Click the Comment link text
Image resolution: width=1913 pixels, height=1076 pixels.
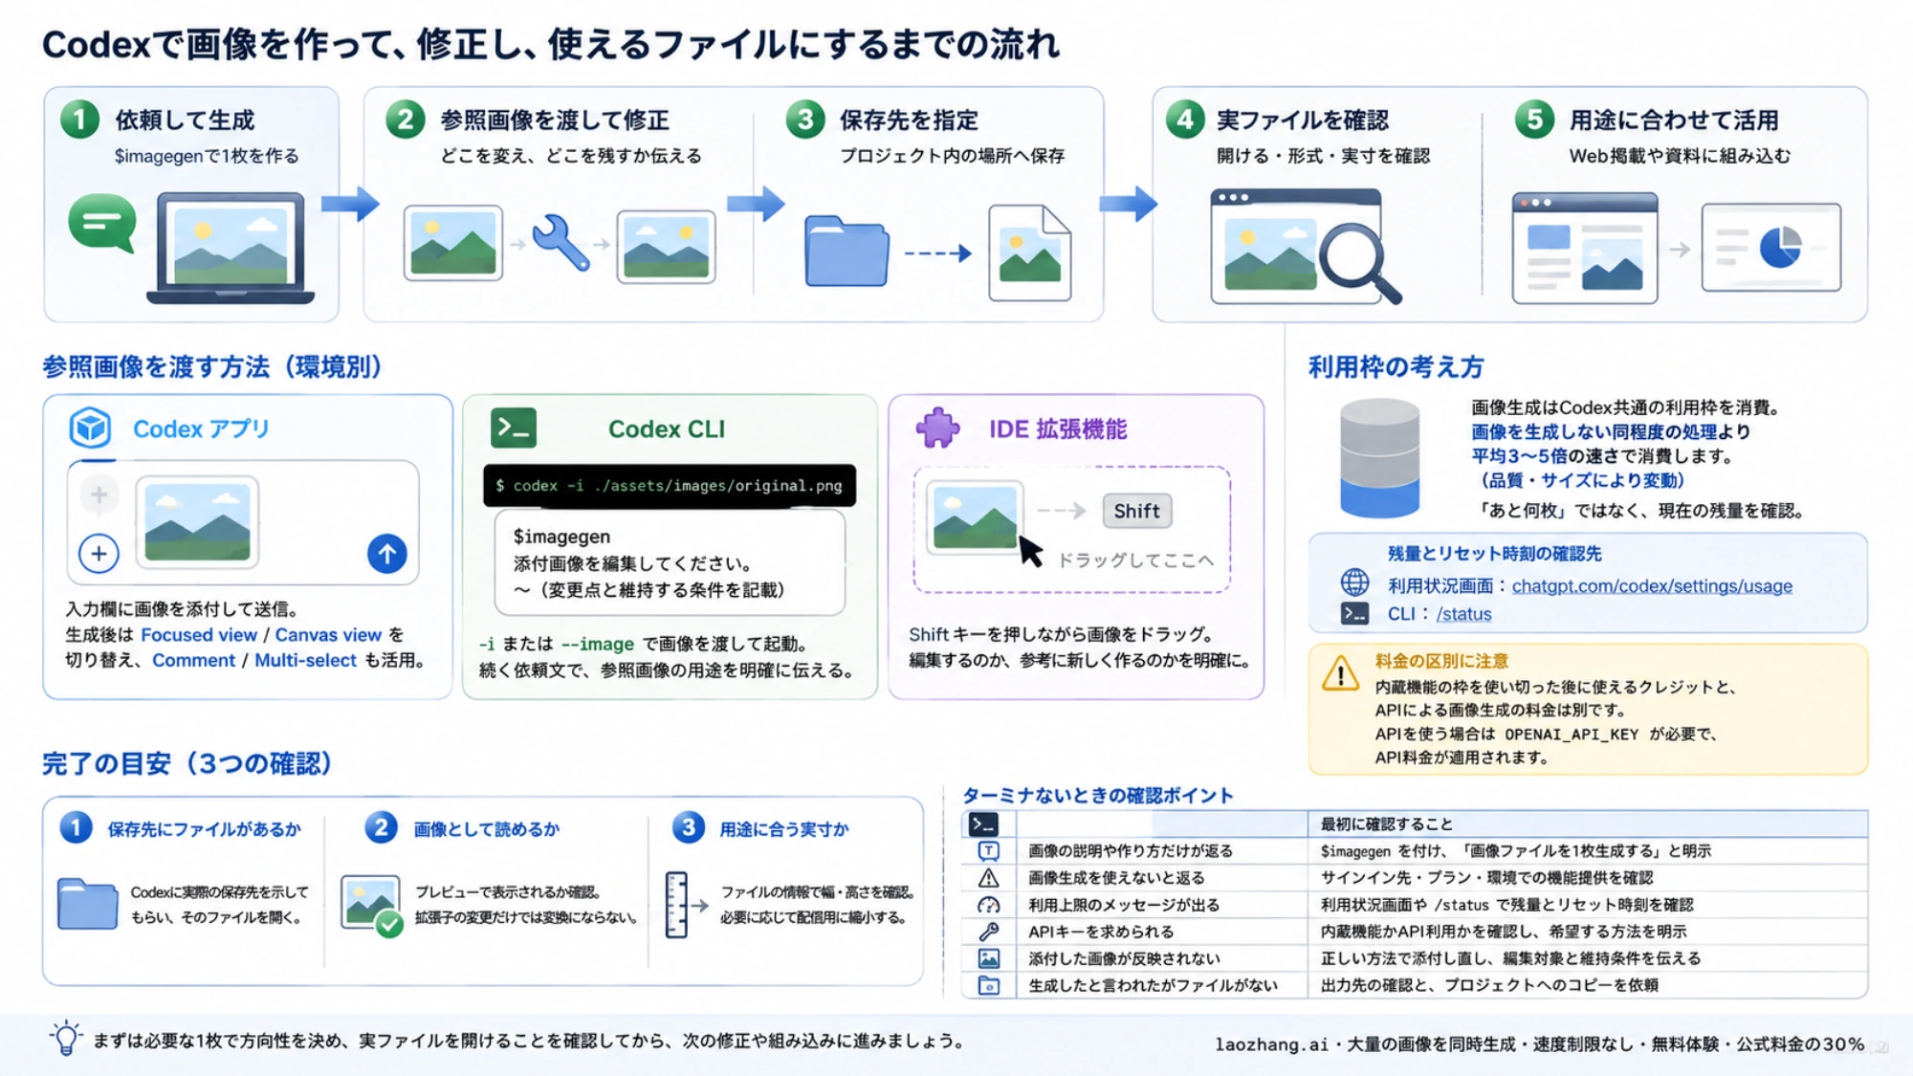click(193, 660)
